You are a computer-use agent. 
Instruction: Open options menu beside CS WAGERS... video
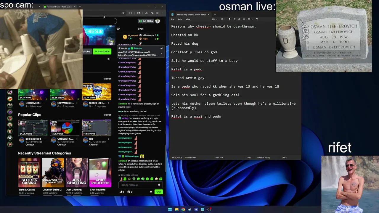(77, 103)
